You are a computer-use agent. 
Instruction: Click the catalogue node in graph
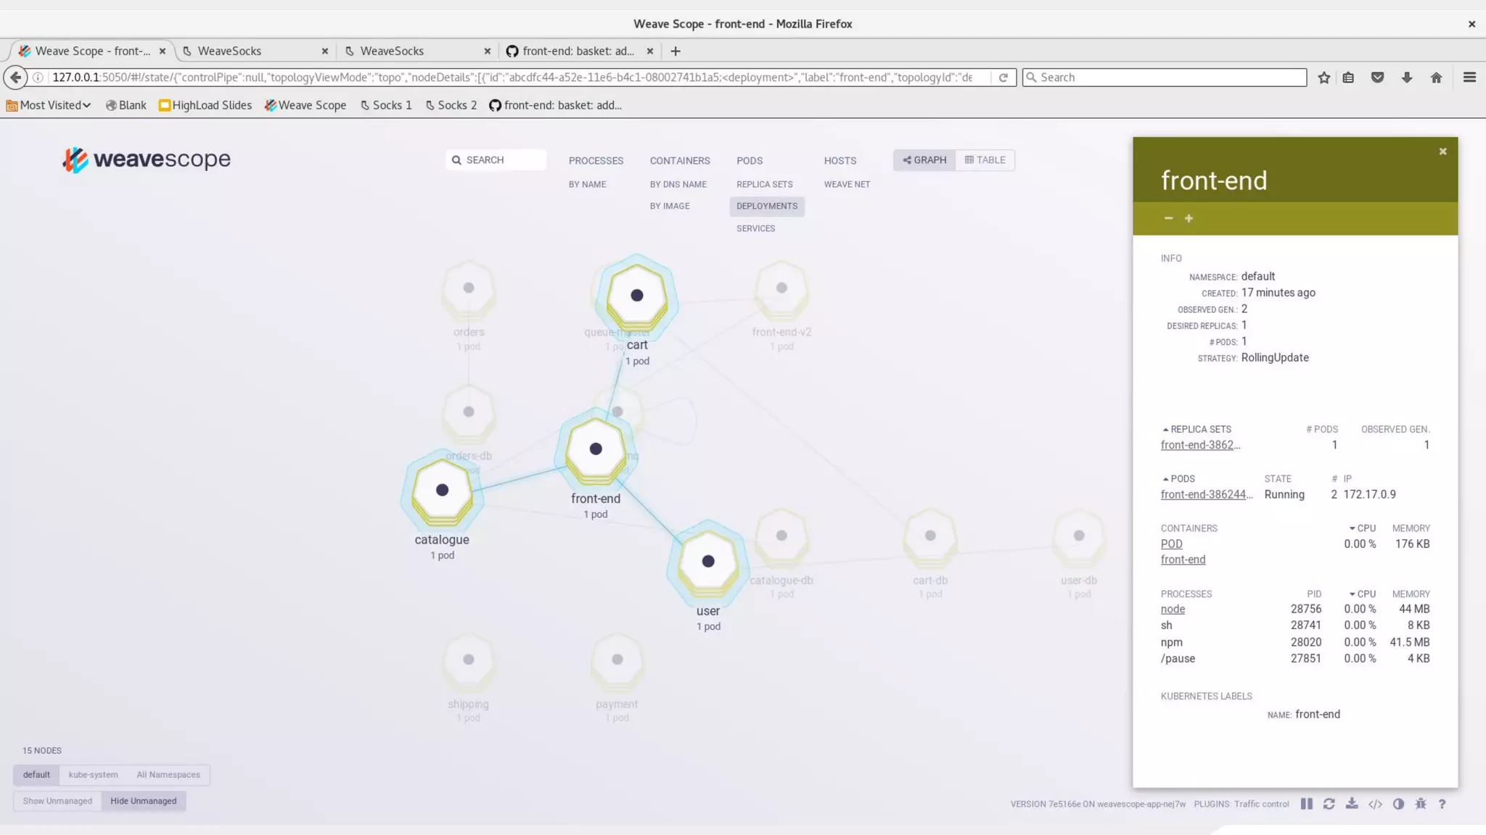click(442, 491)
